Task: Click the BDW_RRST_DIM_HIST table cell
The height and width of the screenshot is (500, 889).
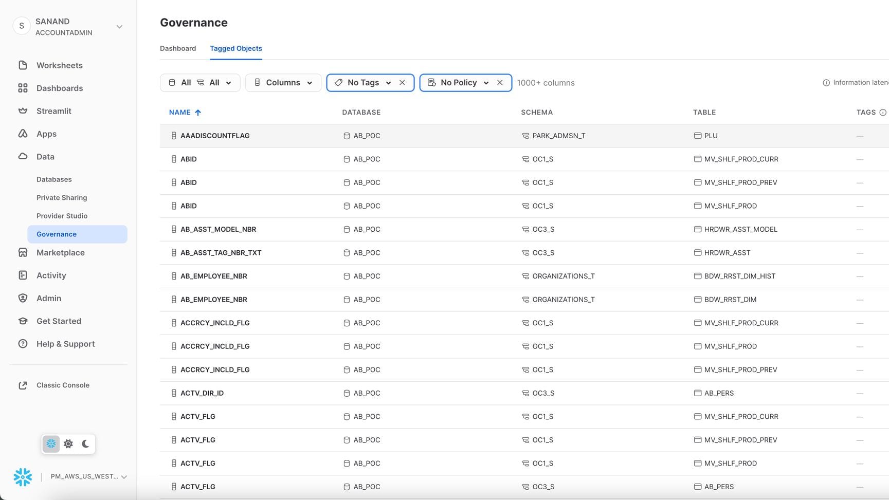Action: click(740, 276)
